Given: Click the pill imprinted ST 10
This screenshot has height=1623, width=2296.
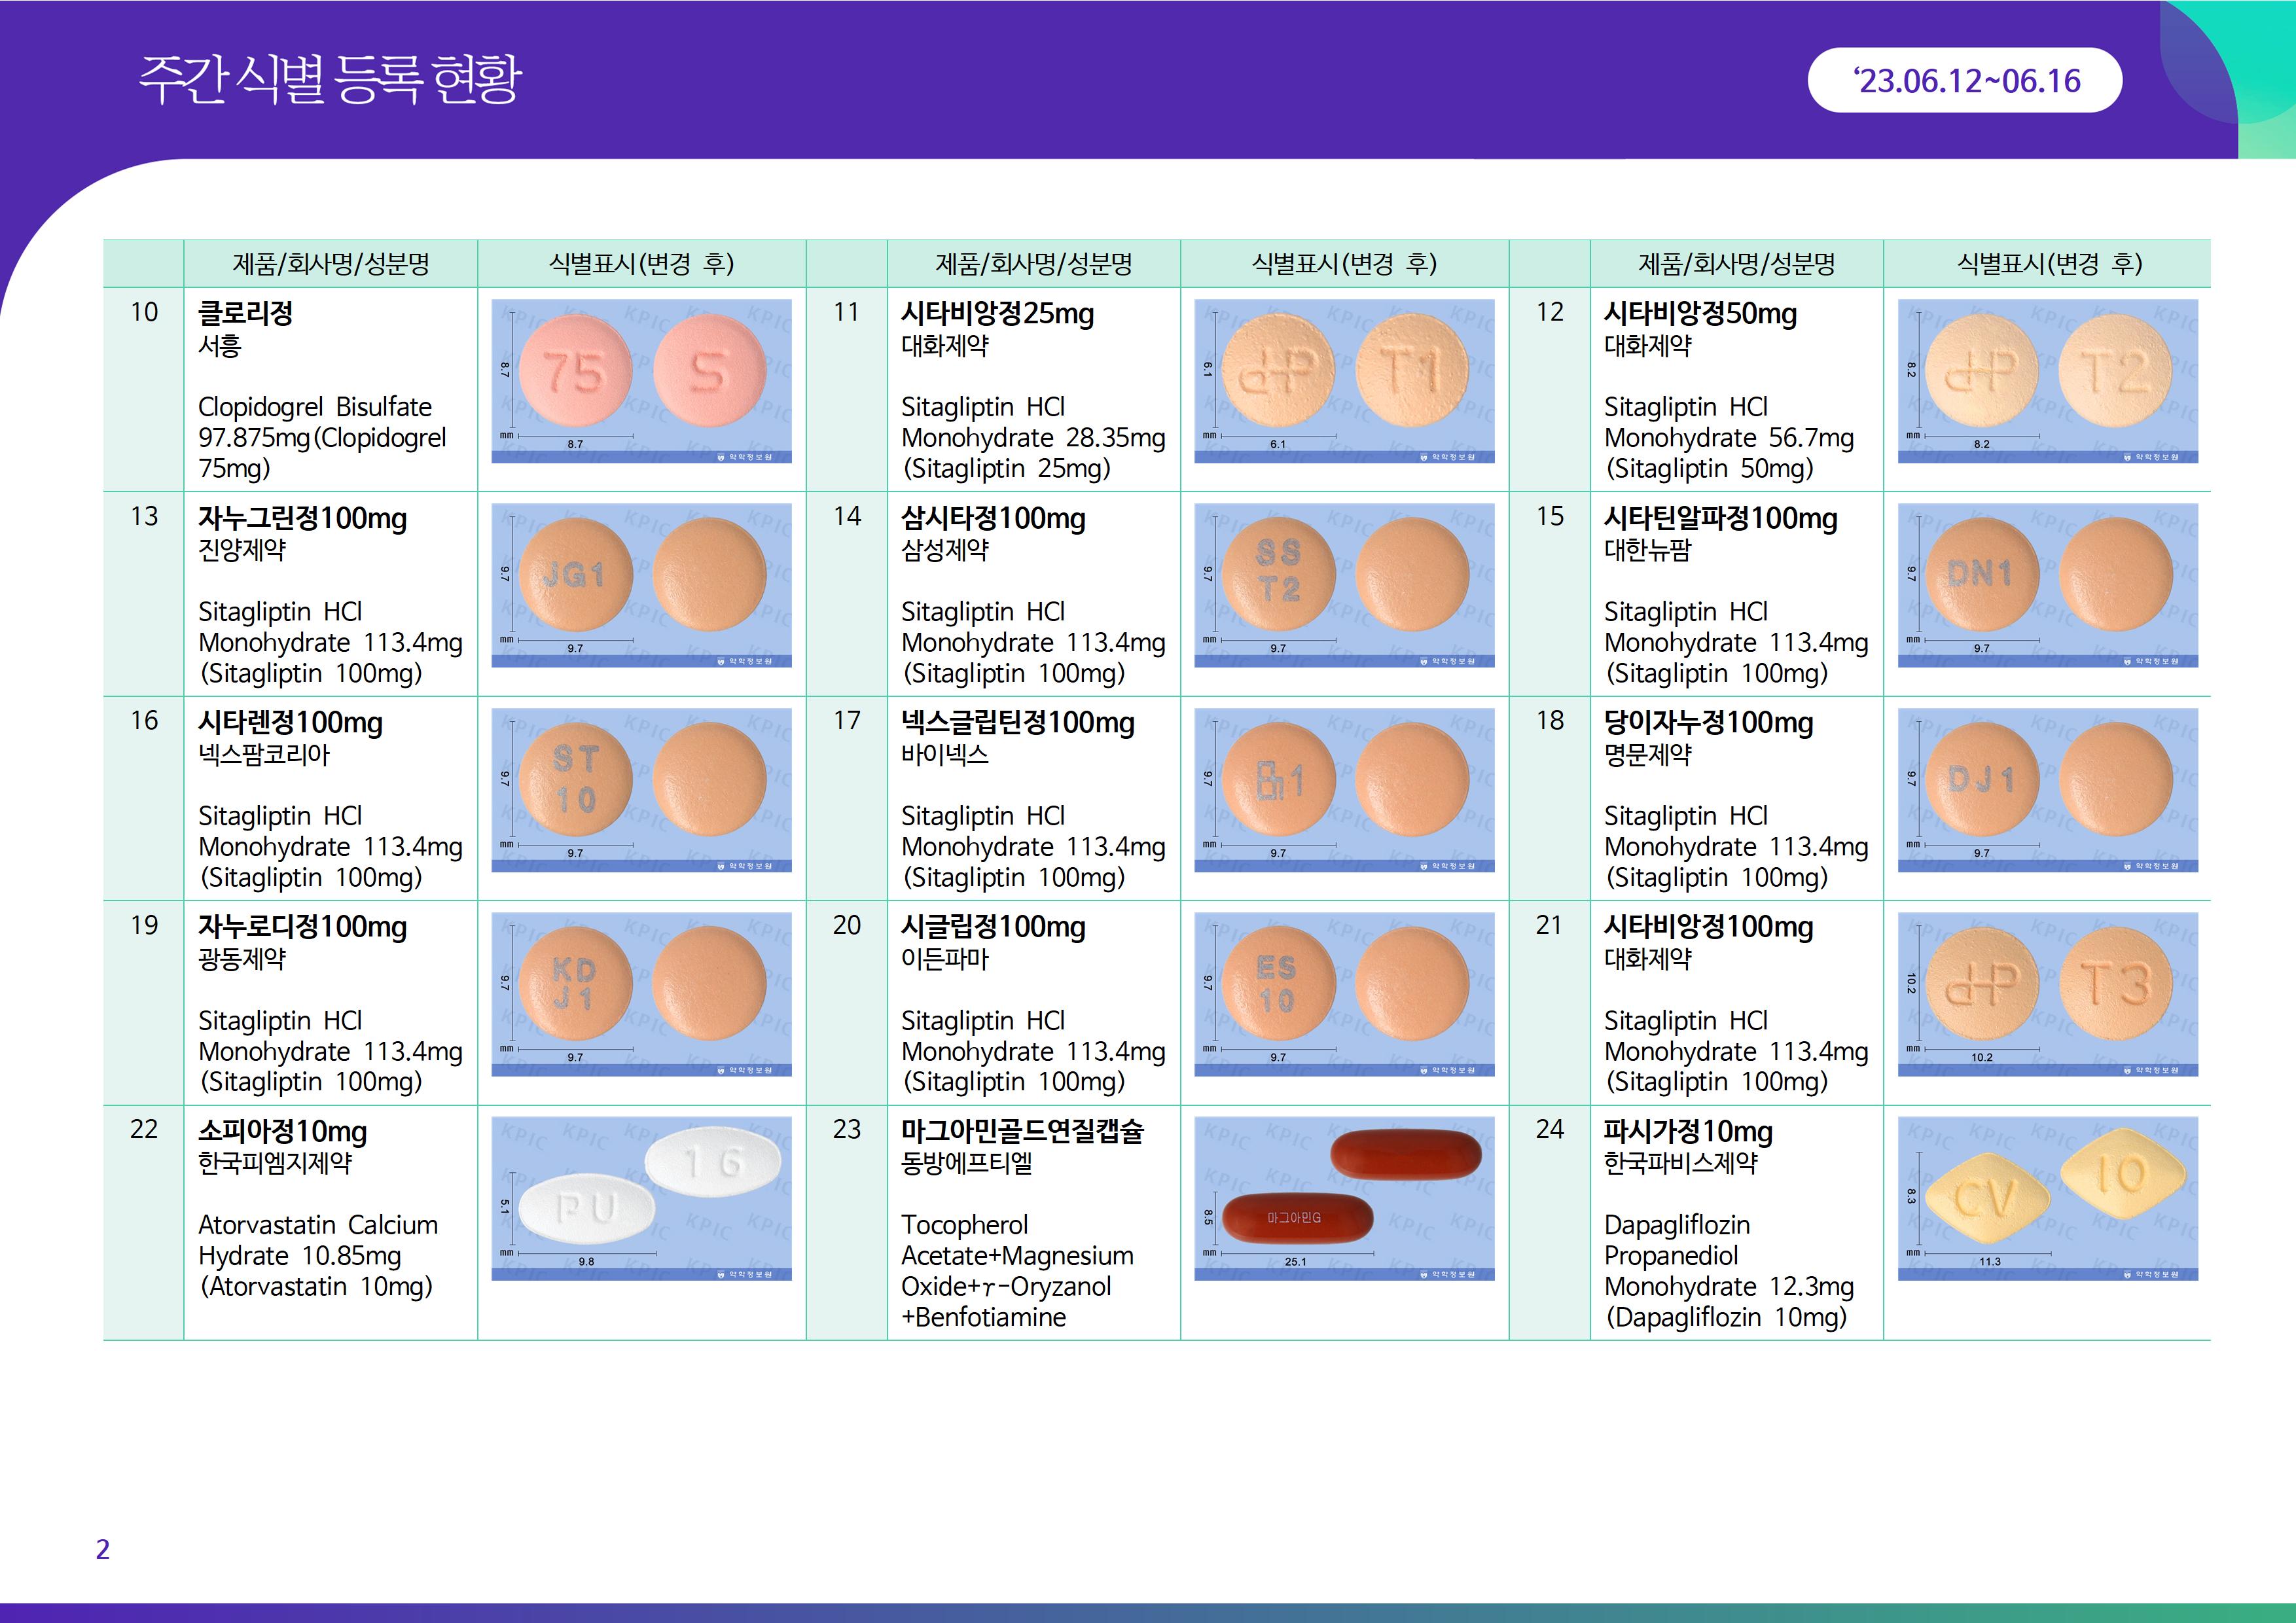Looking at the screenshot, I should 575,780.
